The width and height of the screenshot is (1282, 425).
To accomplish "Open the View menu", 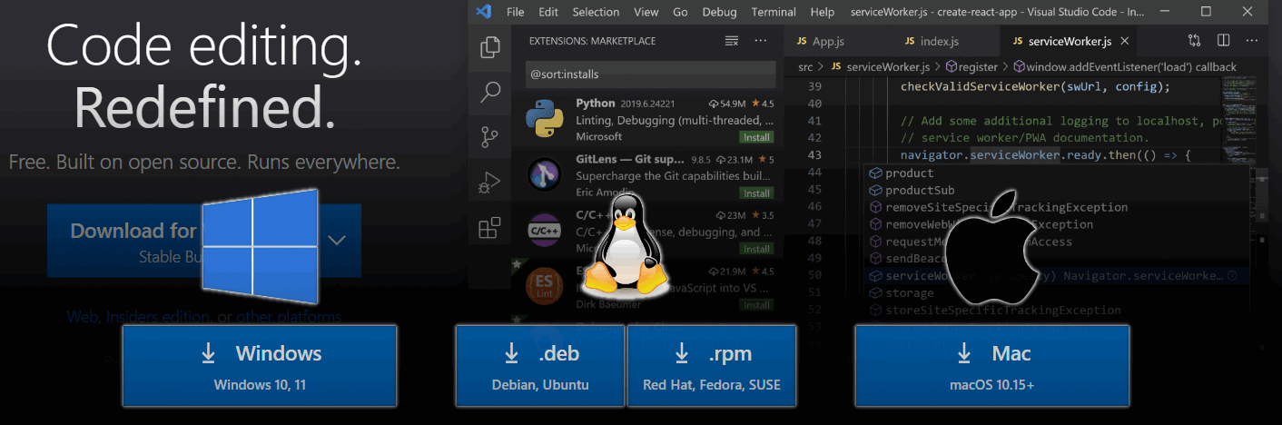I will pos(646,12).
